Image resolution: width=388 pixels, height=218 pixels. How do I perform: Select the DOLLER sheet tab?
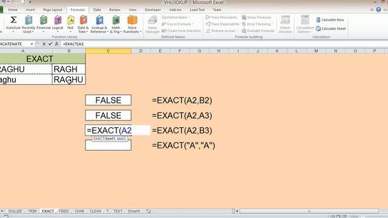15,211
